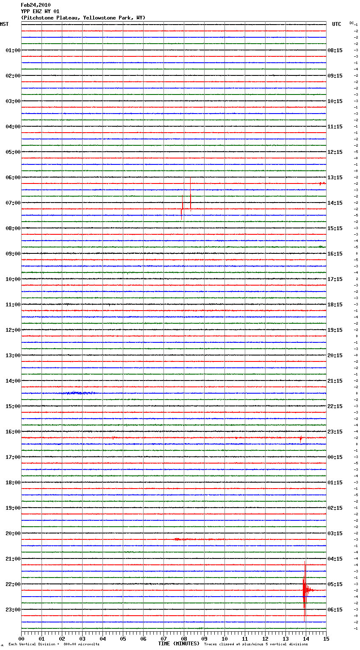Click the 10:15 UTC time label
Image resolution: width=360 pixels, height=650 pixels.
tap(335, 101)
